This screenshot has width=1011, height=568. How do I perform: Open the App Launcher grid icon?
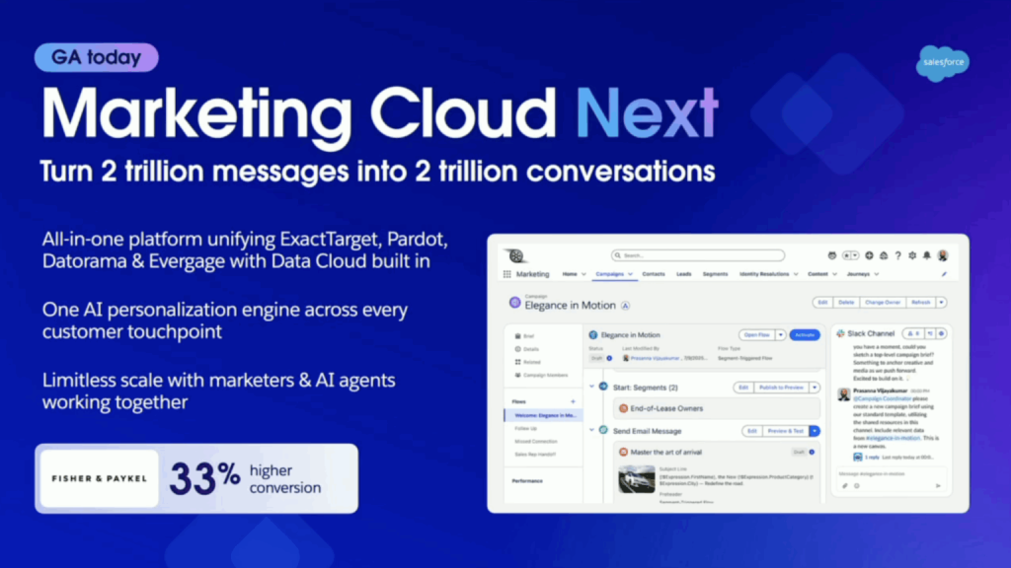[x=506, y=274]
